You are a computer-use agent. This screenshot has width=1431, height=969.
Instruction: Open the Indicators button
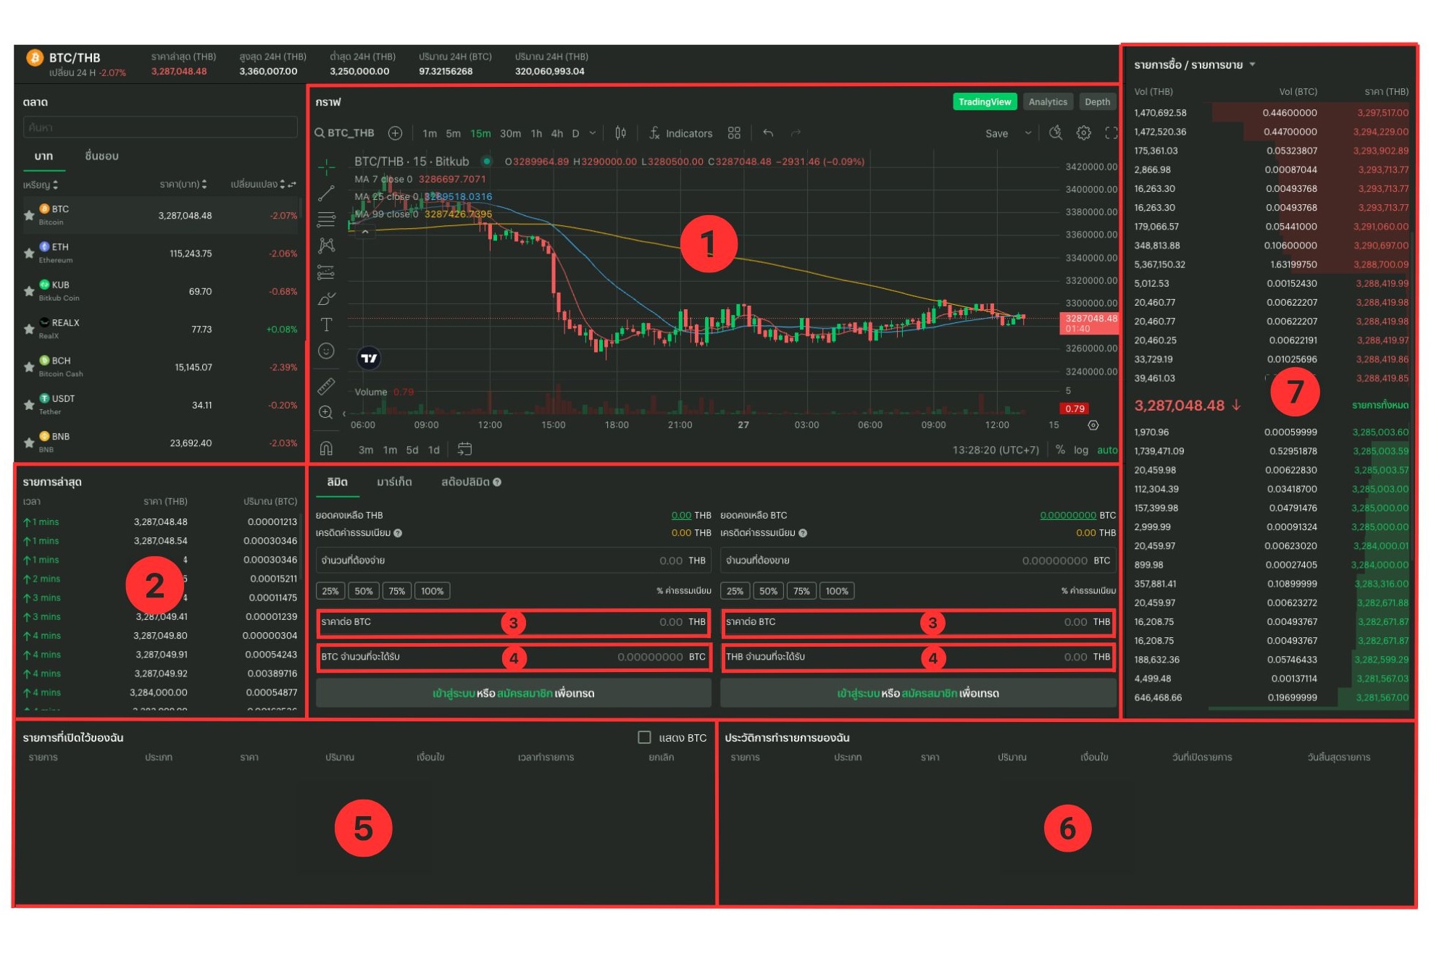(x=680, y=133)
